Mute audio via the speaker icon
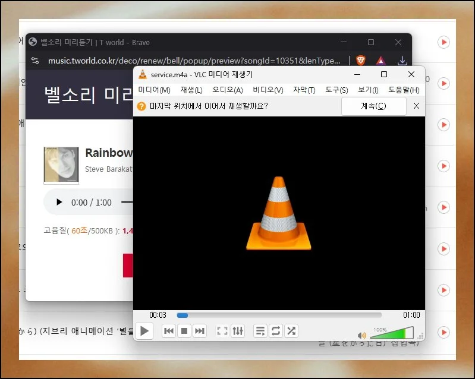The image size is (475, 379). [362, 335]
